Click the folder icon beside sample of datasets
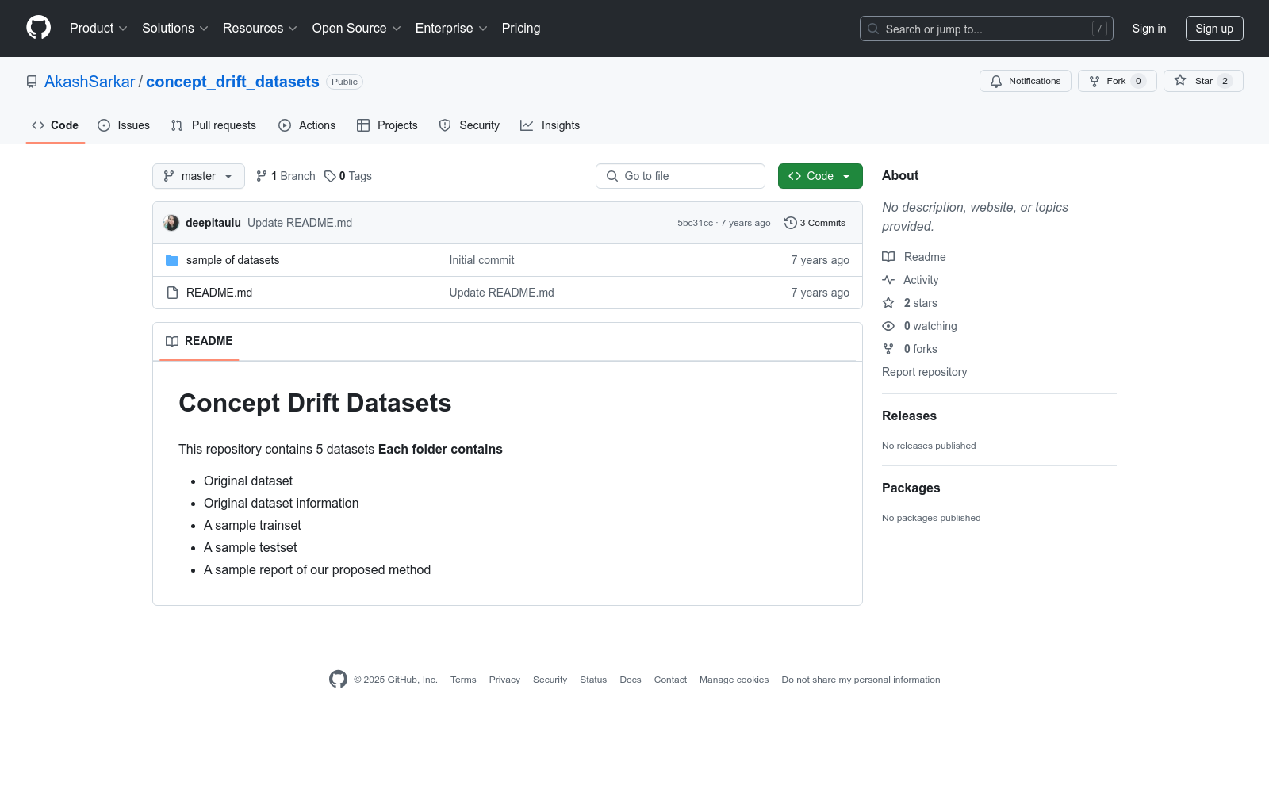This screenshot has height=793, width=1269. [x=172, y=260]
